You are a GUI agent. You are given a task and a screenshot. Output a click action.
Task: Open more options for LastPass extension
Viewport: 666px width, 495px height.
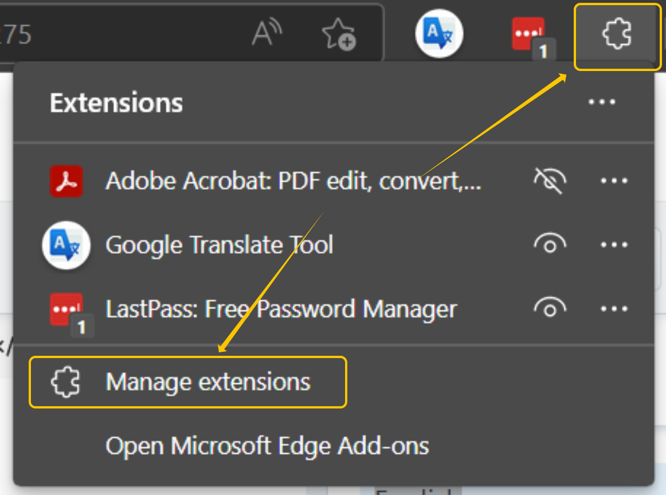point(613,309)
